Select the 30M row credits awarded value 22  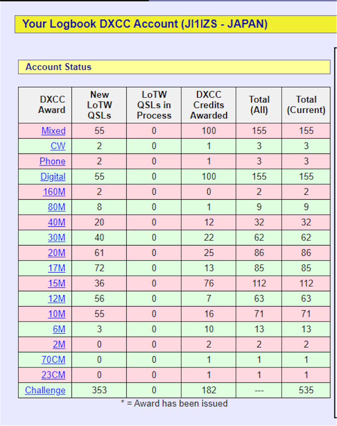tap(209, 238)
